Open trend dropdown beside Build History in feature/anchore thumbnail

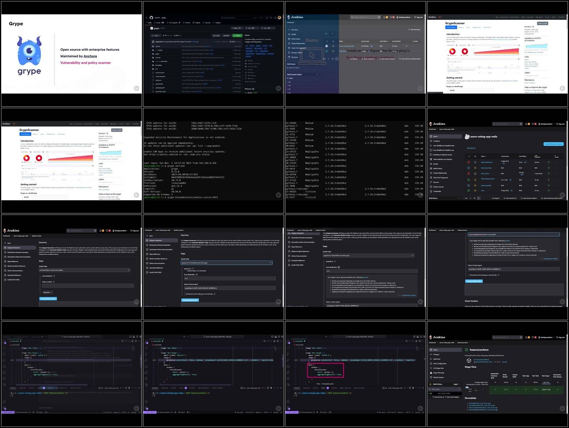pyautogui.click(x=457, y=384)
